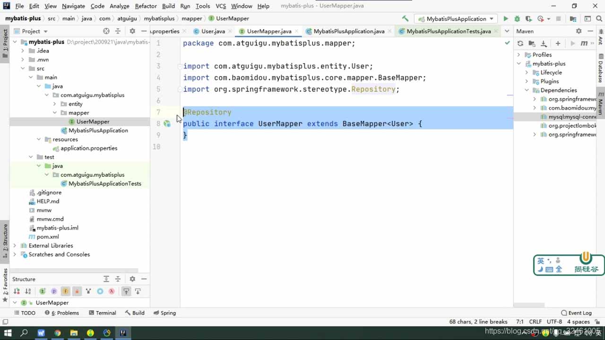
Task: Click the Spring tool window button
Action: click(x=164, y=313)
